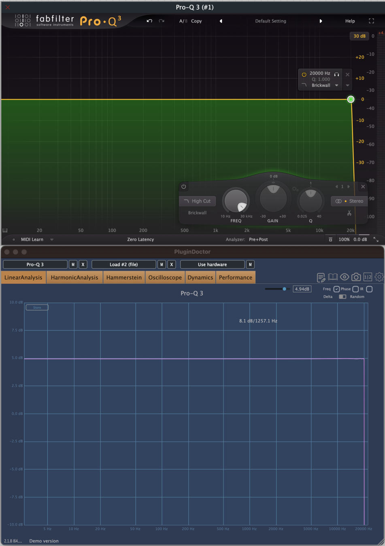385x546 pixels.
Task: Switch to the HarmonicAnalysis tab
Action: pos(74,277)
